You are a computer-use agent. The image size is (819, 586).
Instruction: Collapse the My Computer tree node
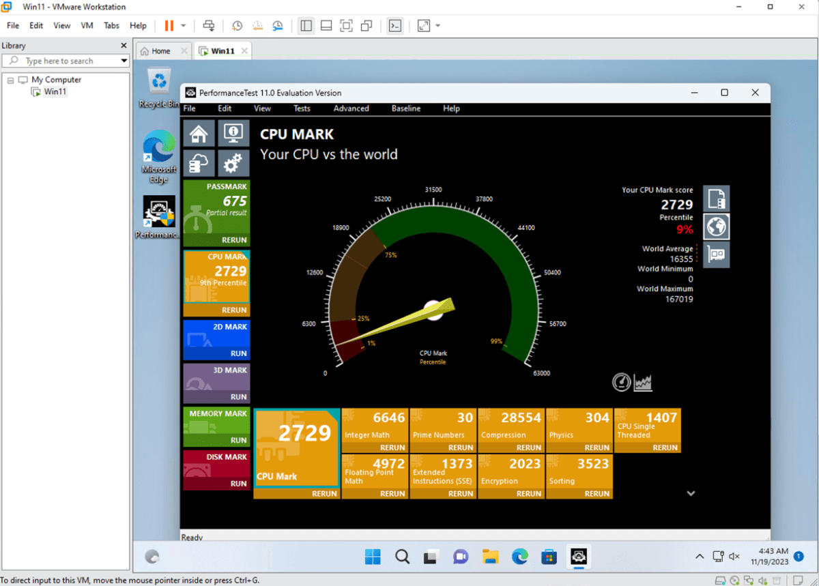(11, 80)
